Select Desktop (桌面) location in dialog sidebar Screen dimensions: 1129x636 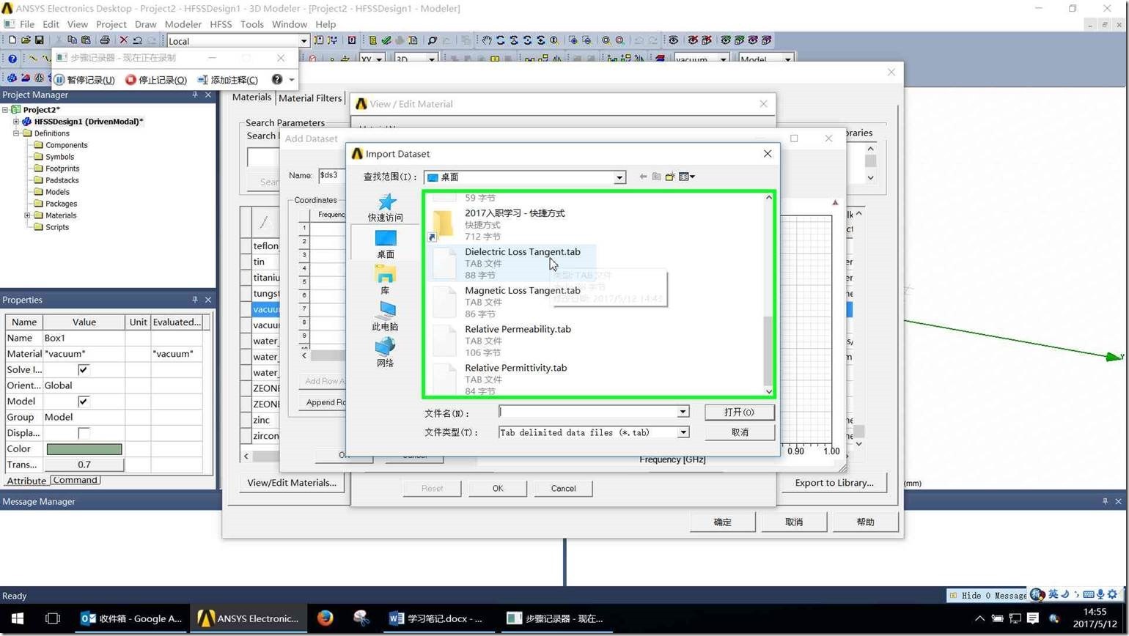click(x=385, y=244)
